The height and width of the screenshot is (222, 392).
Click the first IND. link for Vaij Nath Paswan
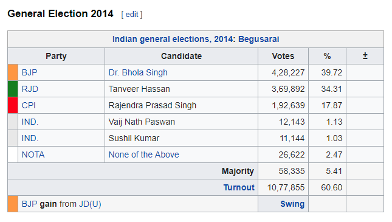click(x=30, y=122)
